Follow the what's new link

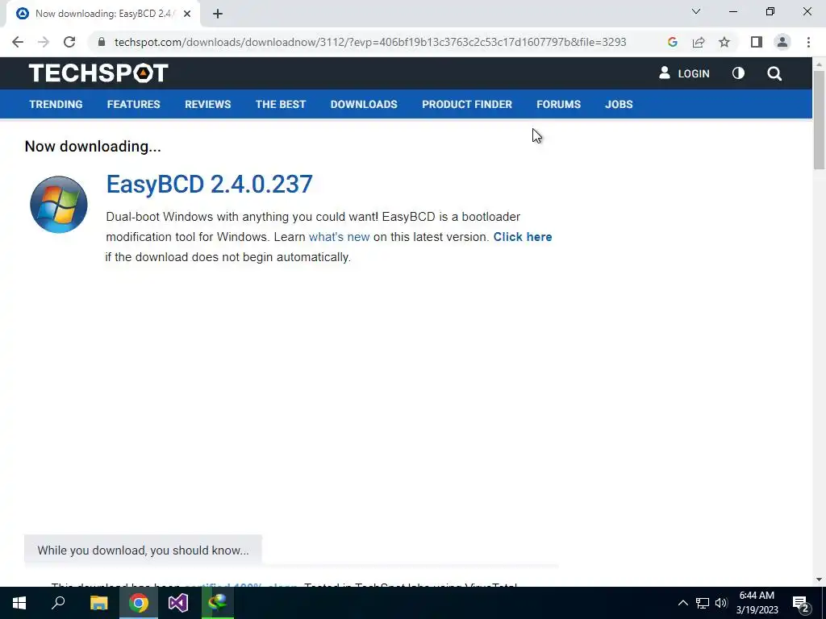(x=339, y=237)
